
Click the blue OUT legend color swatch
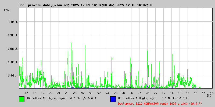113,99
